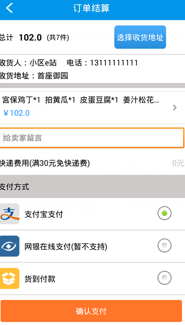Tap the 订单结算 page title
Image resolution: width=185 pixels, height=325 pixels.
pos(91,8)
